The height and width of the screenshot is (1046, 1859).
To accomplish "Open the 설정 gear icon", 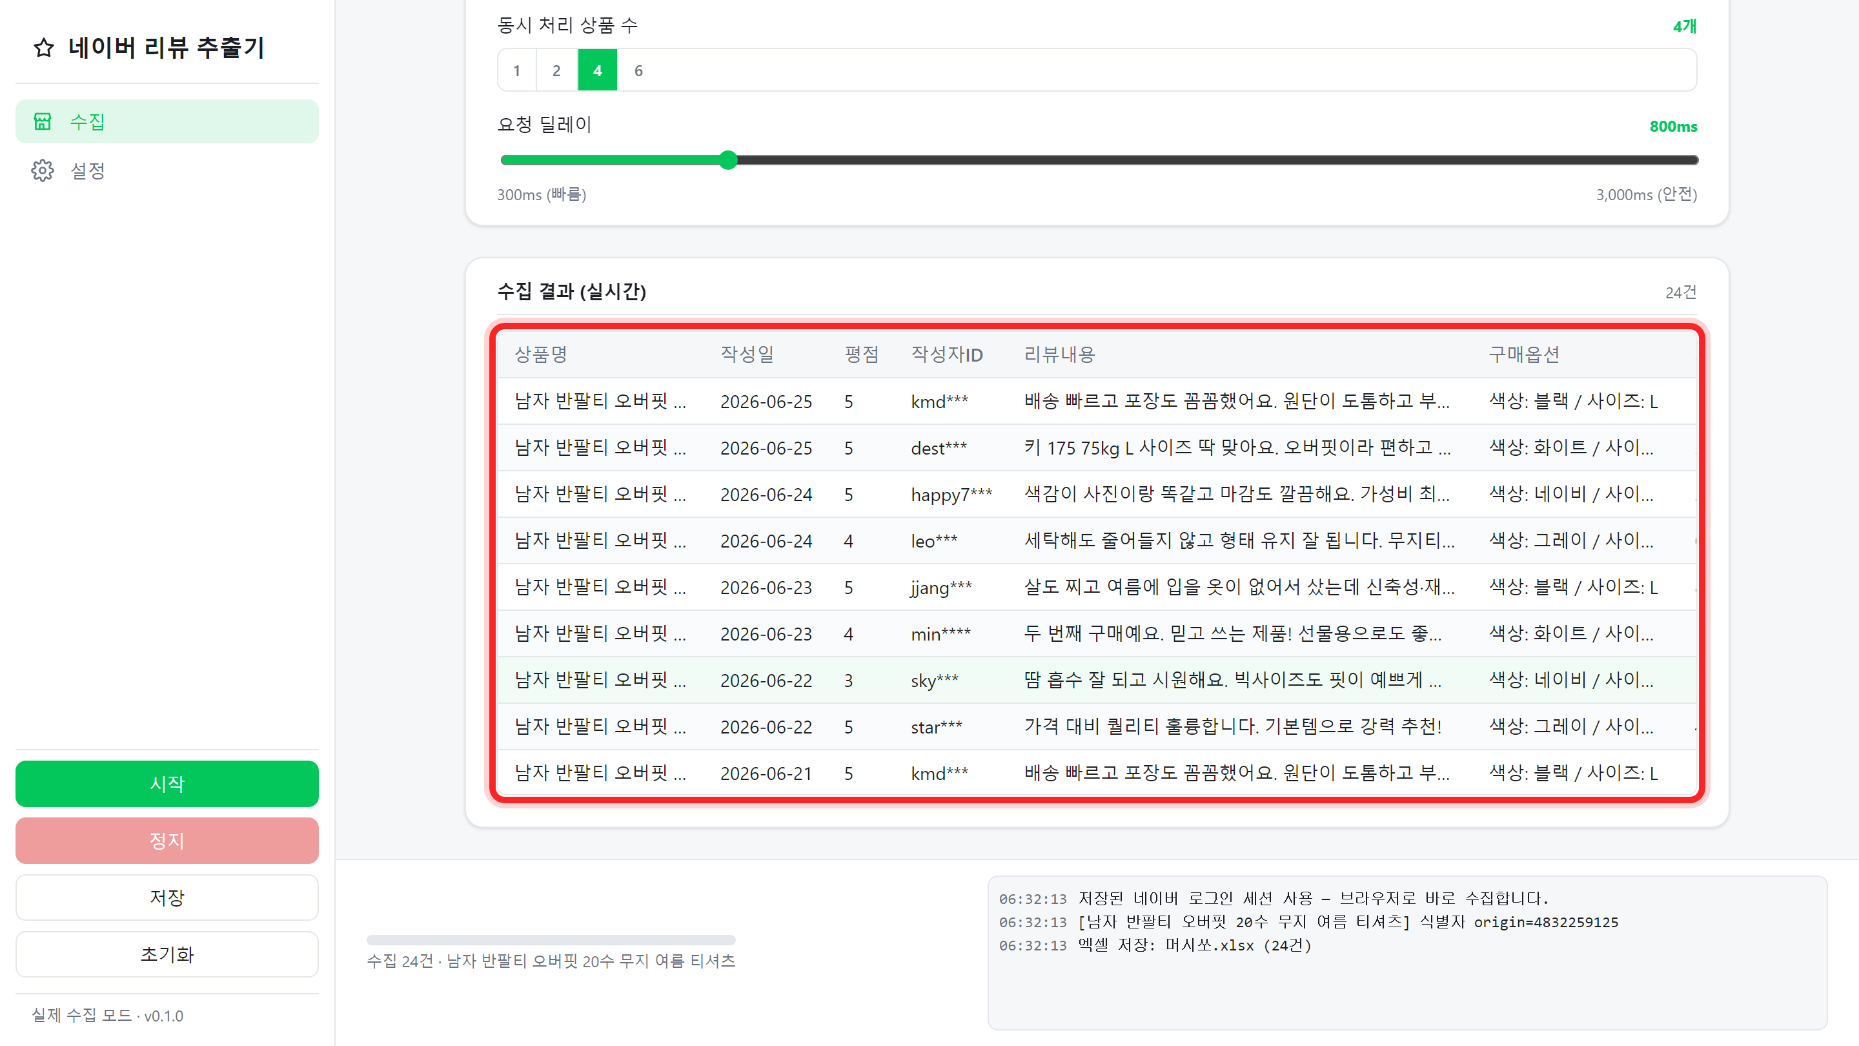I will [x=43, y=170].
